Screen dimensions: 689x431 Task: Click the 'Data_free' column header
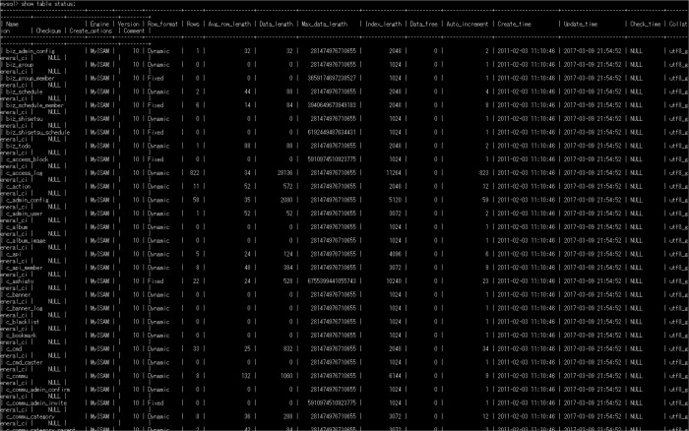click(x=423, y=25)
